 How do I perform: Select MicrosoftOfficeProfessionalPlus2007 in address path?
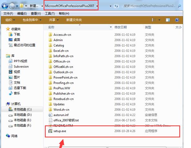tap(69, 6)
